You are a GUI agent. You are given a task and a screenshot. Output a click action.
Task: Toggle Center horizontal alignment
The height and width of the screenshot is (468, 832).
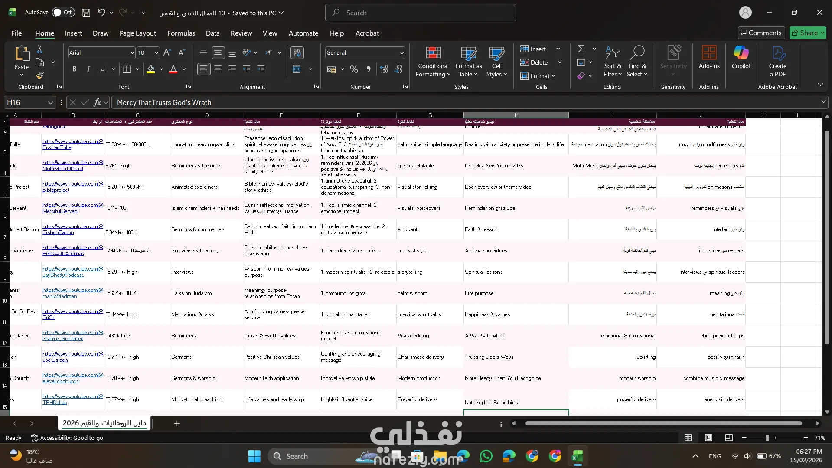[218, 69]
